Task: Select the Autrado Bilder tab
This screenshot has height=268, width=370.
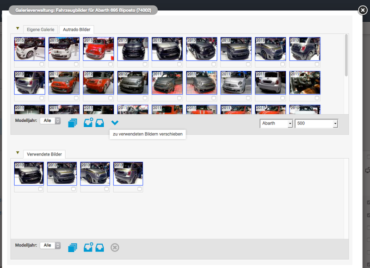Action: pos(76,30)
